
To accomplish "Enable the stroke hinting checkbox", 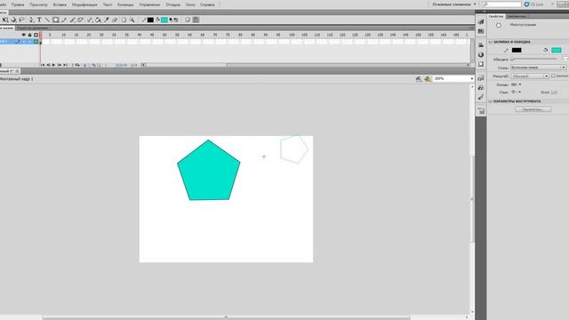I will pyautogui.click(x=553, y=76).
